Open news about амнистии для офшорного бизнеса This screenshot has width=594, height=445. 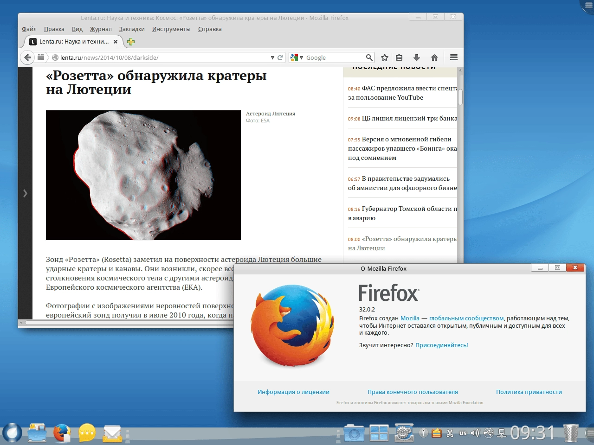coord(402,183)
